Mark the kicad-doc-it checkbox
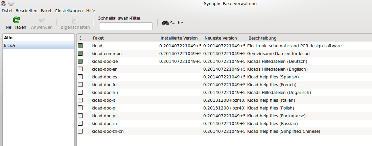372x146 pixels. tap(80, 100)
